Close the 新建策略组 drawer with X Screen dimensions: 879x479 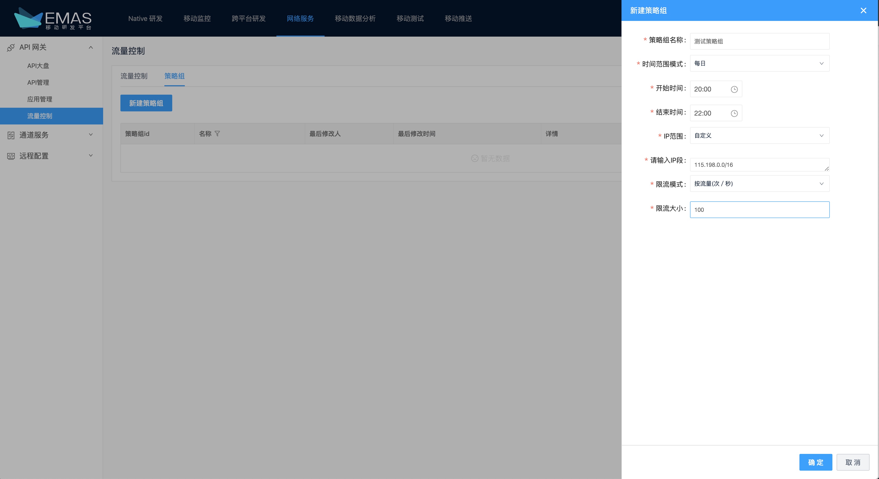[863, 10]
